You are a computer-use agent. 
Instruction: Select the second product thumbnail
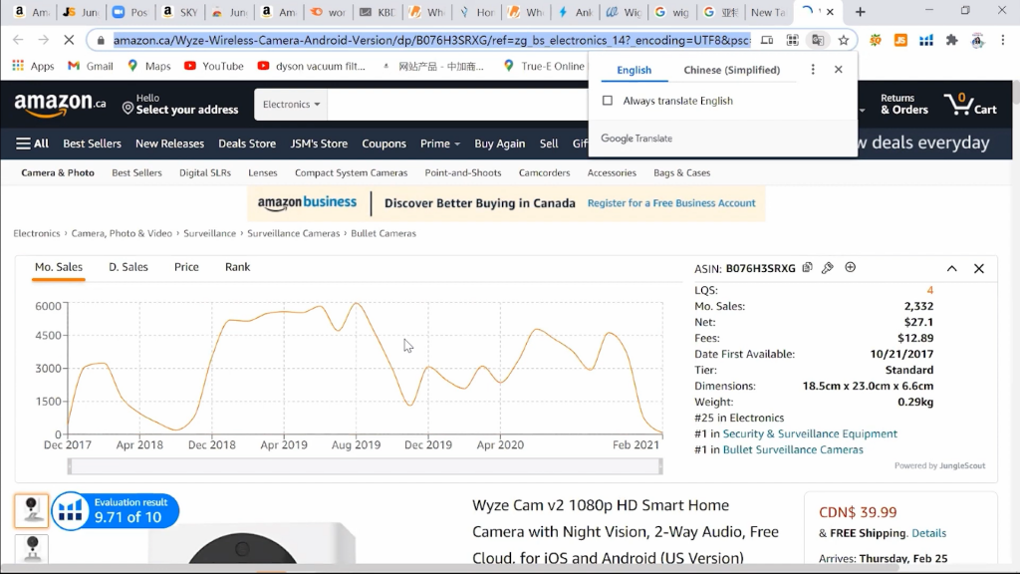point(31,550)
